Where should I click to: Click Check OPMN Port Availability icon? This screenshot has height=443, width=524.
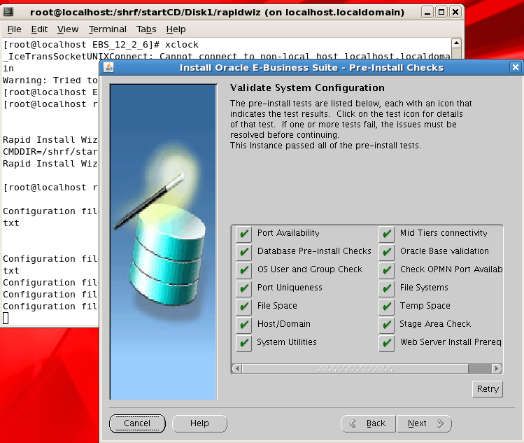click(x=387, y=270)
